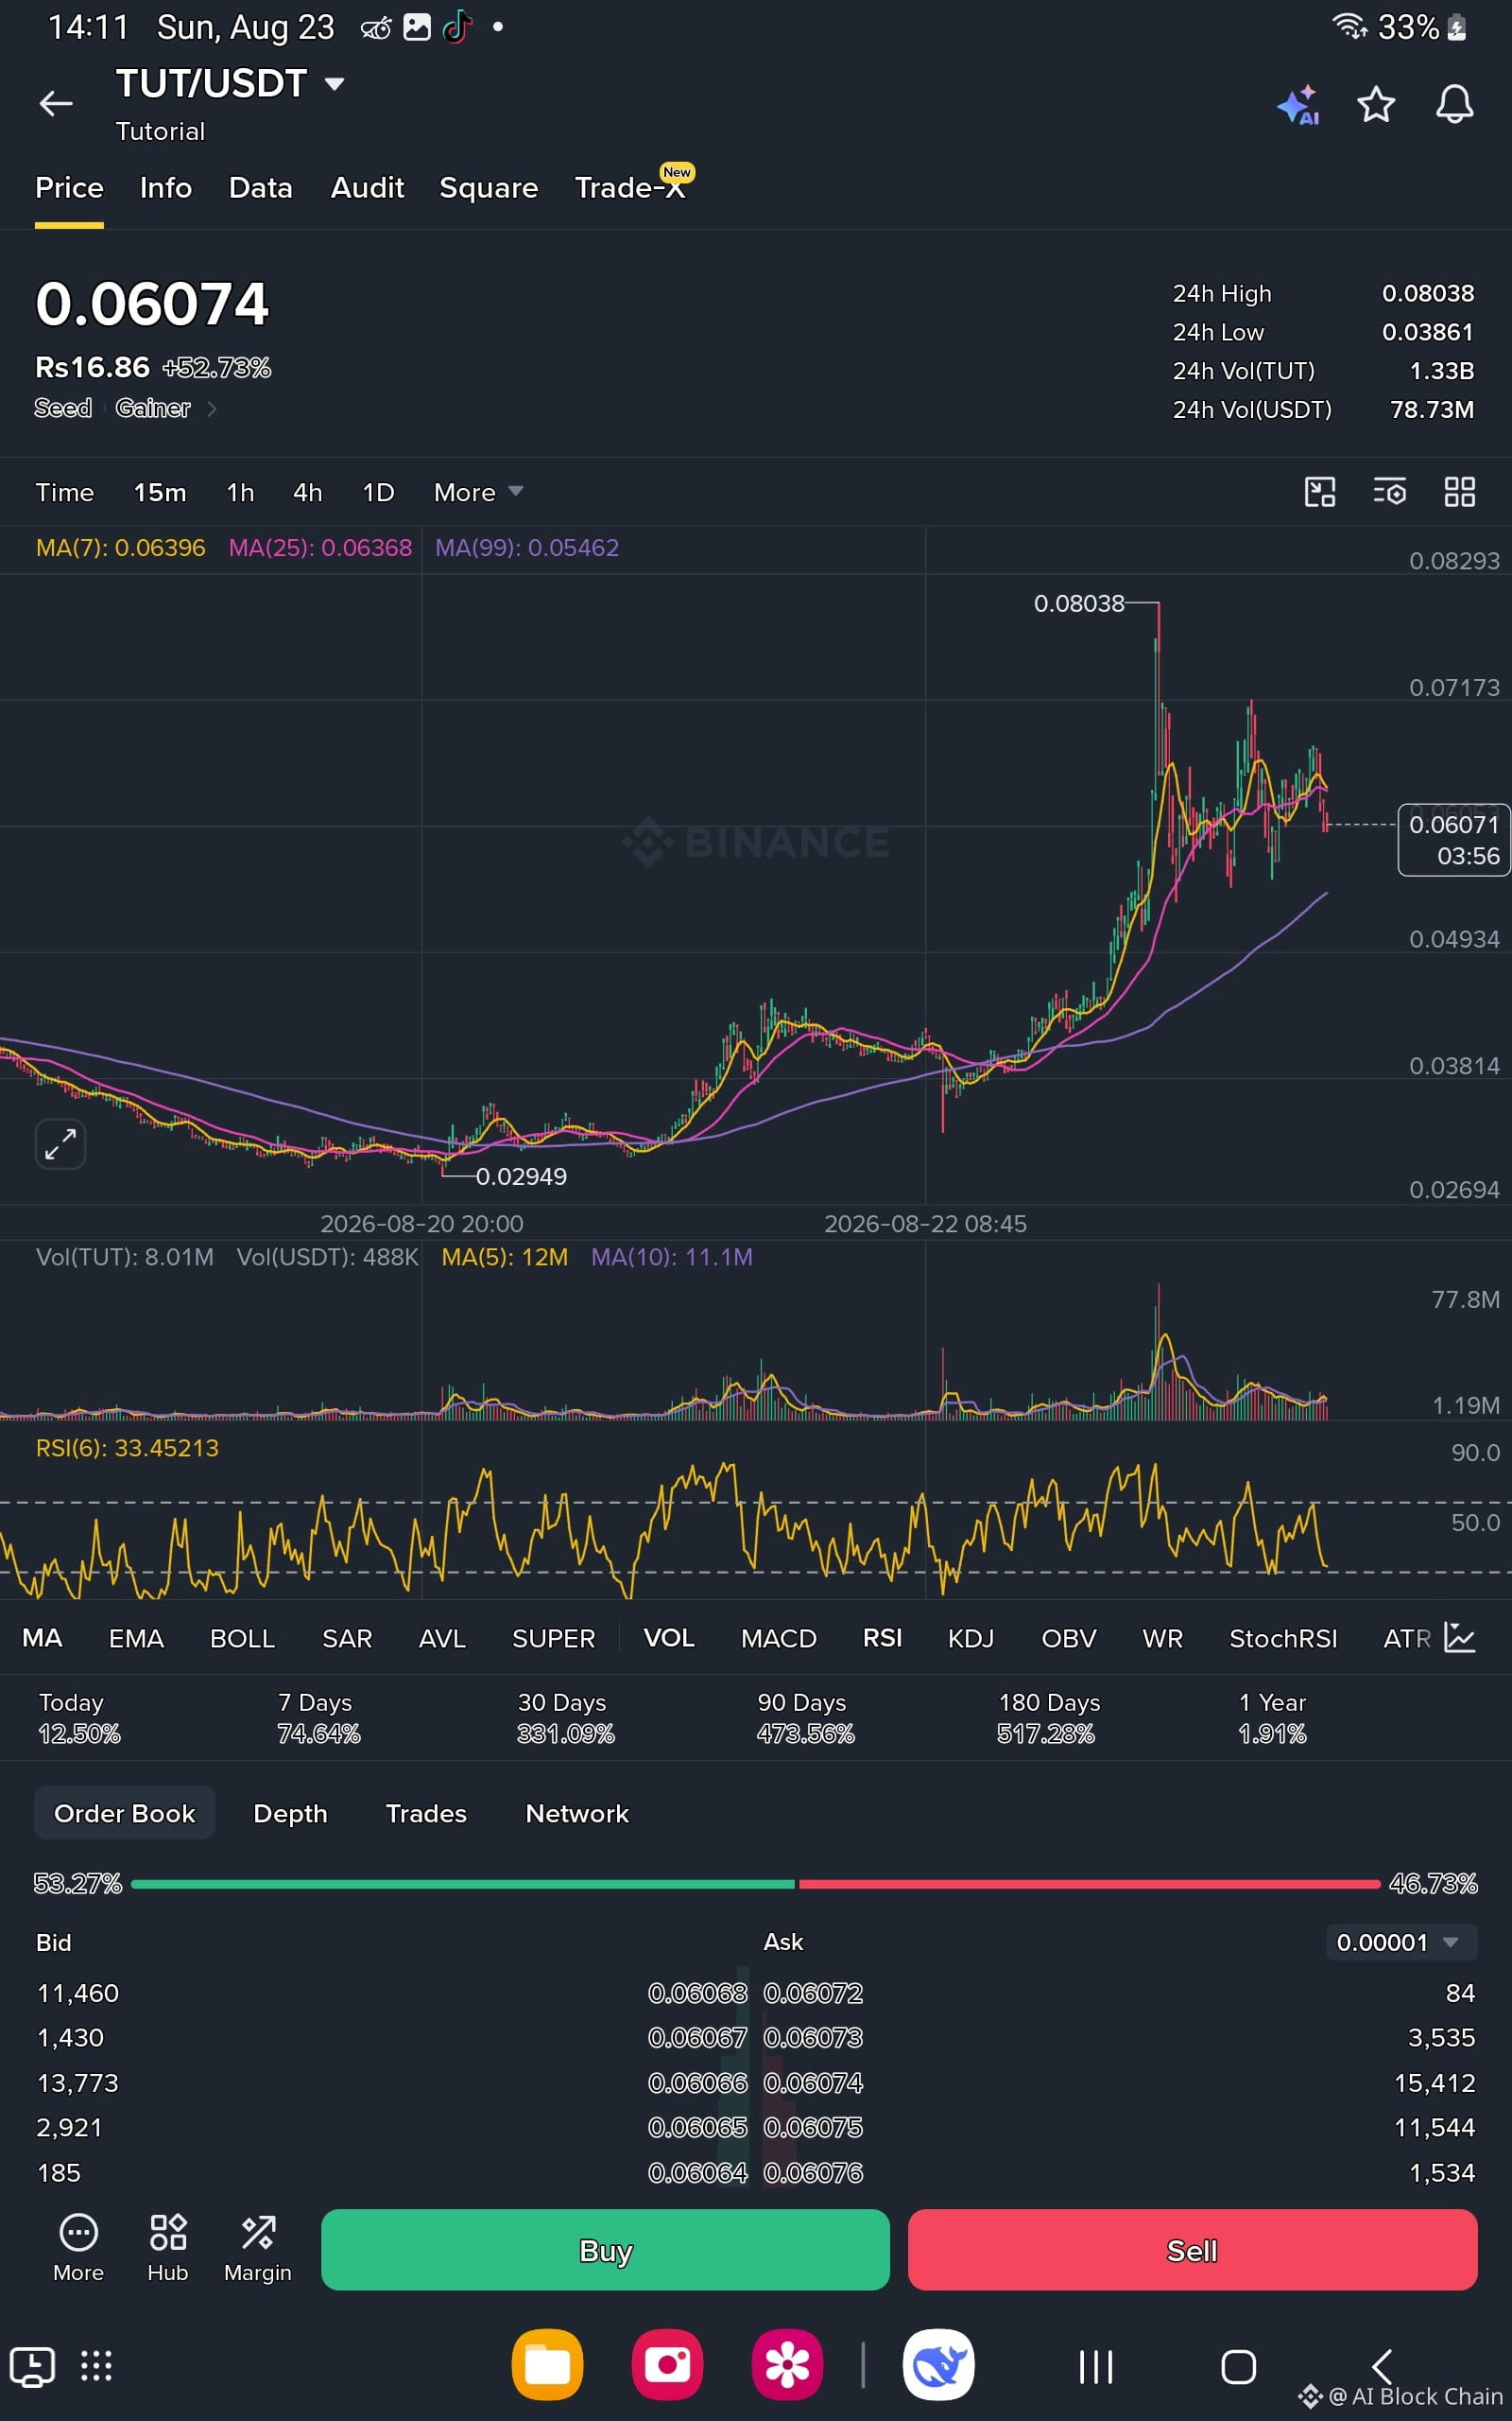Expand the More timeframes dropdown
1512x2421 pixels.
pyautogui.click(x=478, y=492)
